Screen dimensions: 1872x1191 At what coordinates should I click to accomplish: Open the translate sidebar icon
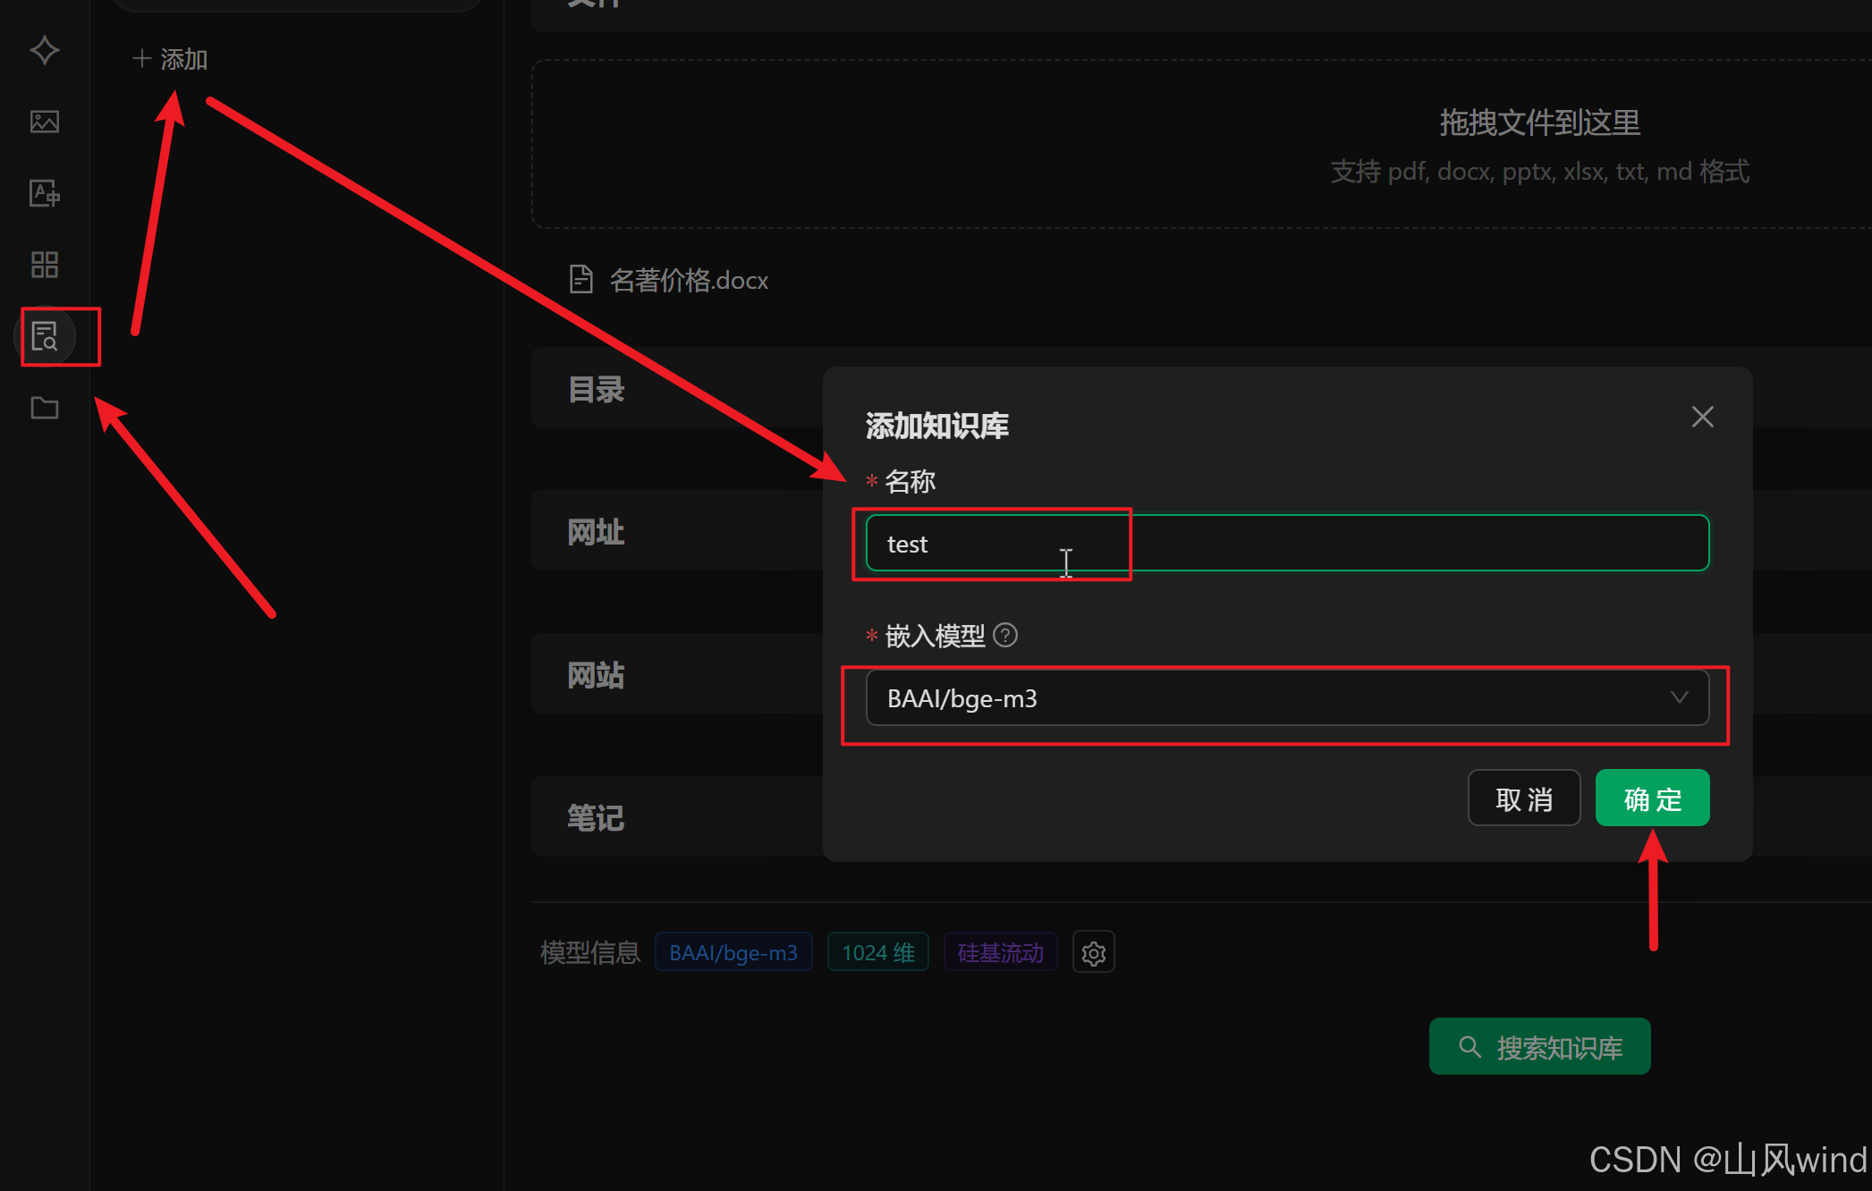pyautogui.click(x=45, y=193)
